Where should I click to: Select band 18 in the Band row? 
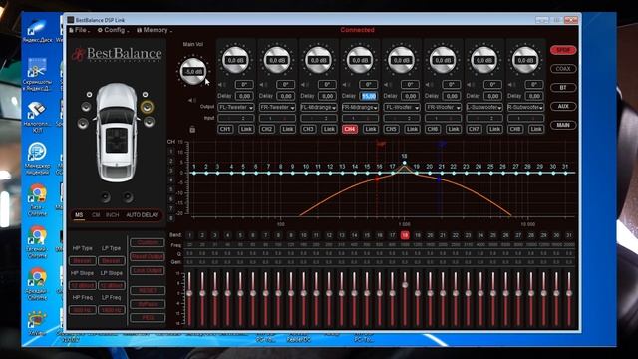405,235
